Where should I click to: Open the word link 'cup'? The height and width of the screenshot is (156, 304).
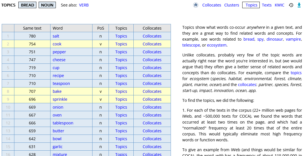point(56,68)
